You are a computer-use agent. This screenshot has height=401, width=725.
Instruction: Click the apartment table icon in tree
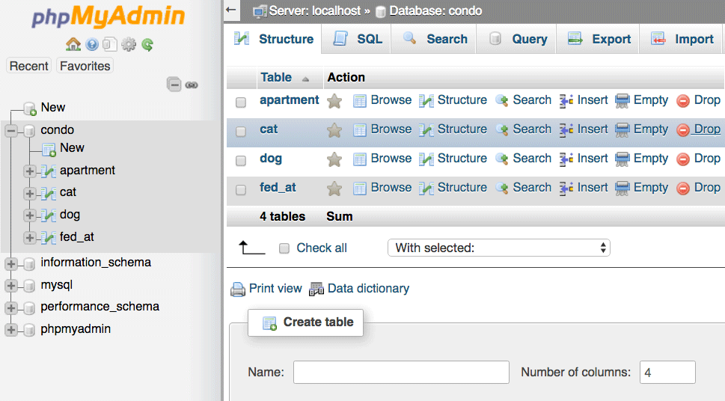tap(49, 171)
